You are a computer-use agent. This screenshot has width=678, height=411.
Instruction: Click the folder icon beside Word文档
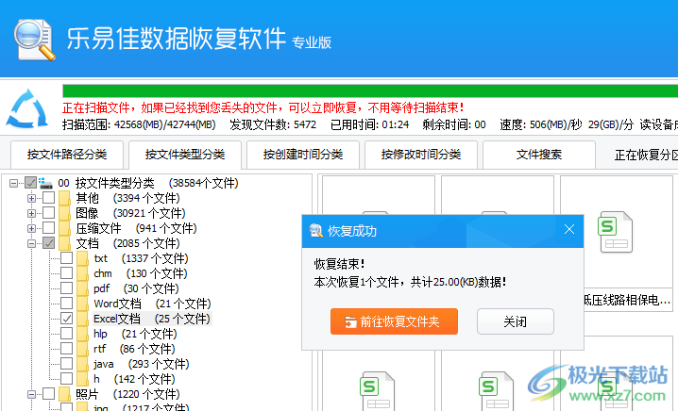pyautogui.click(x=82, y=304)
